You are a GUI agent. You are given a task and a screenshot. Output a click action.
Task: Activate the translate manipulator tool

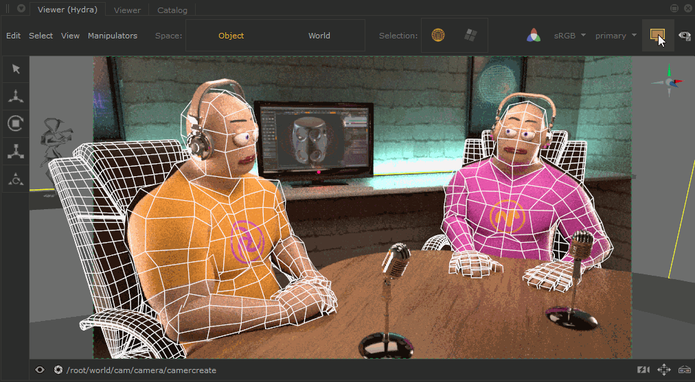click(x=14, y=97)
